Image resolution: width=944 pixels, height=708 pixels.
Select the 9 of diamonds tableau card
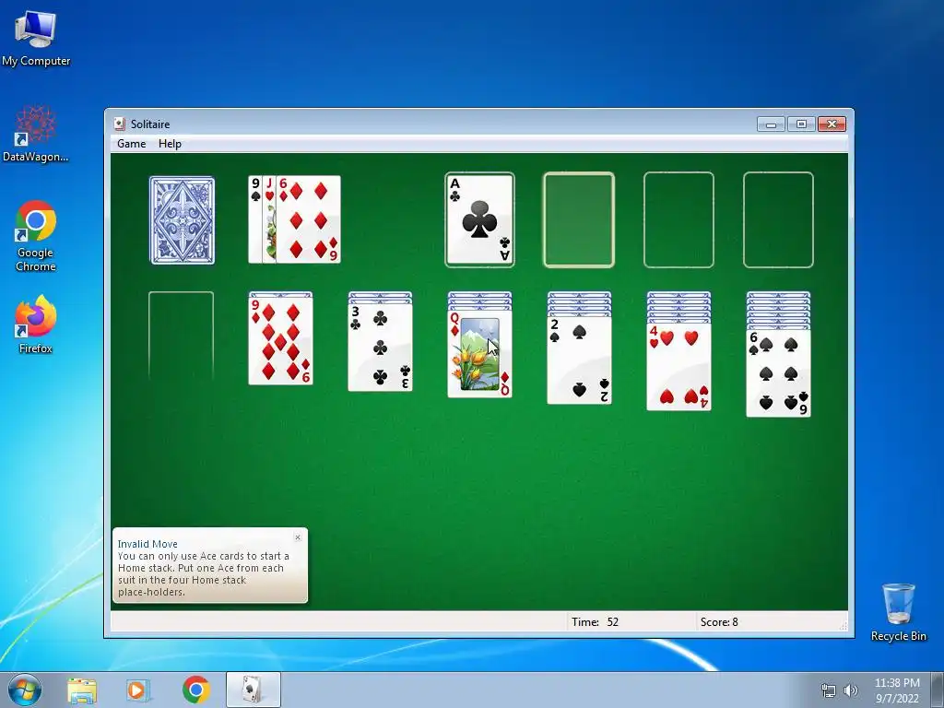point(280,341)
